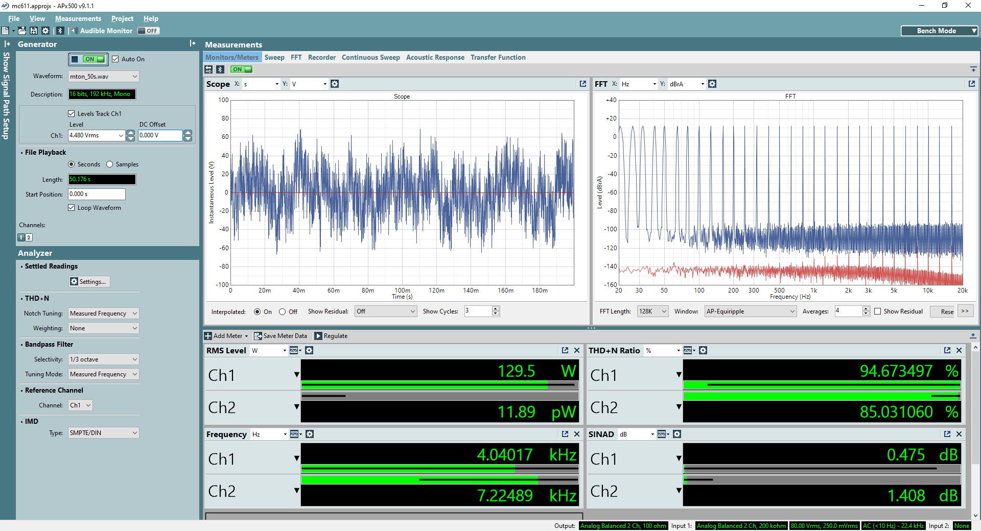
Task: Open Notch Tuning dropdown
Action: [x=104, y=313]
